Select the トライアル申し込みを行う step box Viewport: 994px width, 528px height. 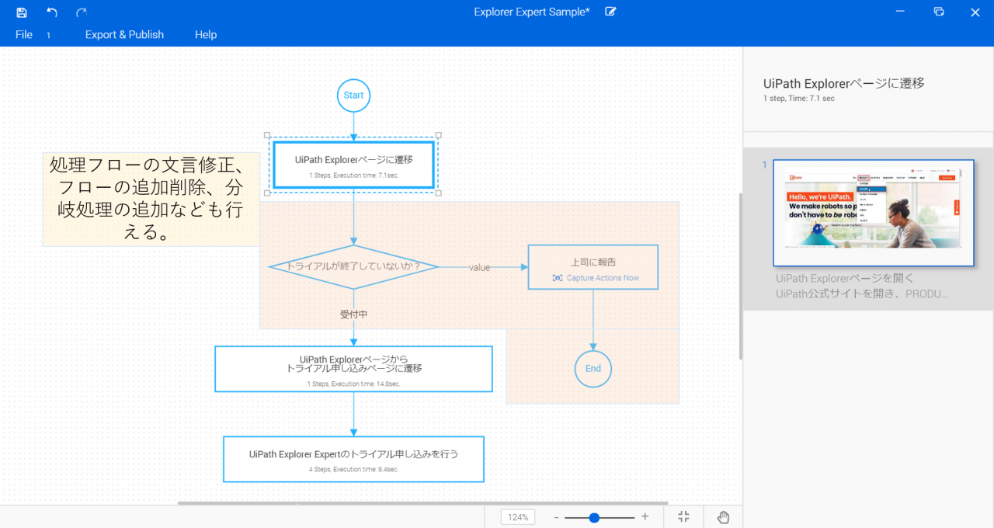tap(353, 459)
